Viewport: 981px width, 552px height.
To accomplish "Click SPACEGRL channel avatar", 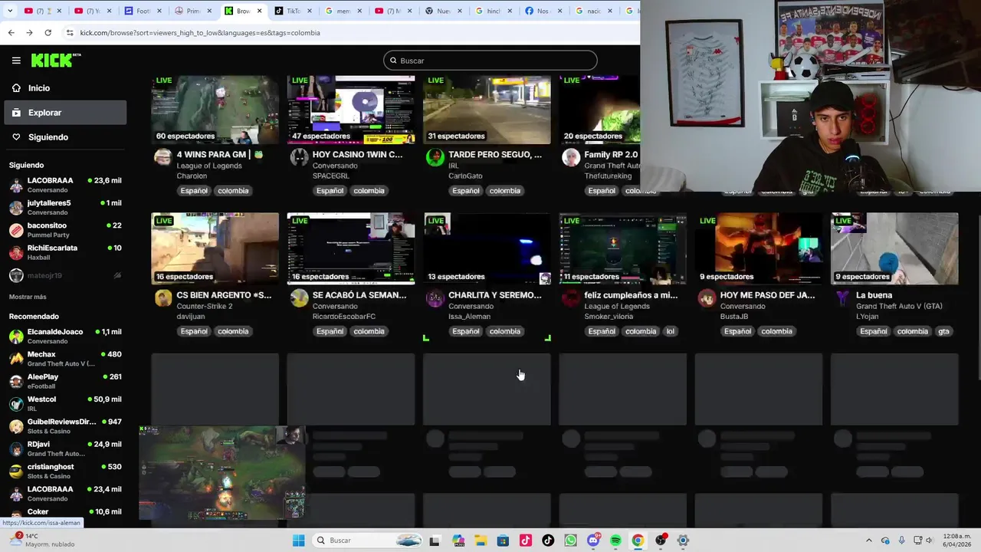I will point(299,158).
